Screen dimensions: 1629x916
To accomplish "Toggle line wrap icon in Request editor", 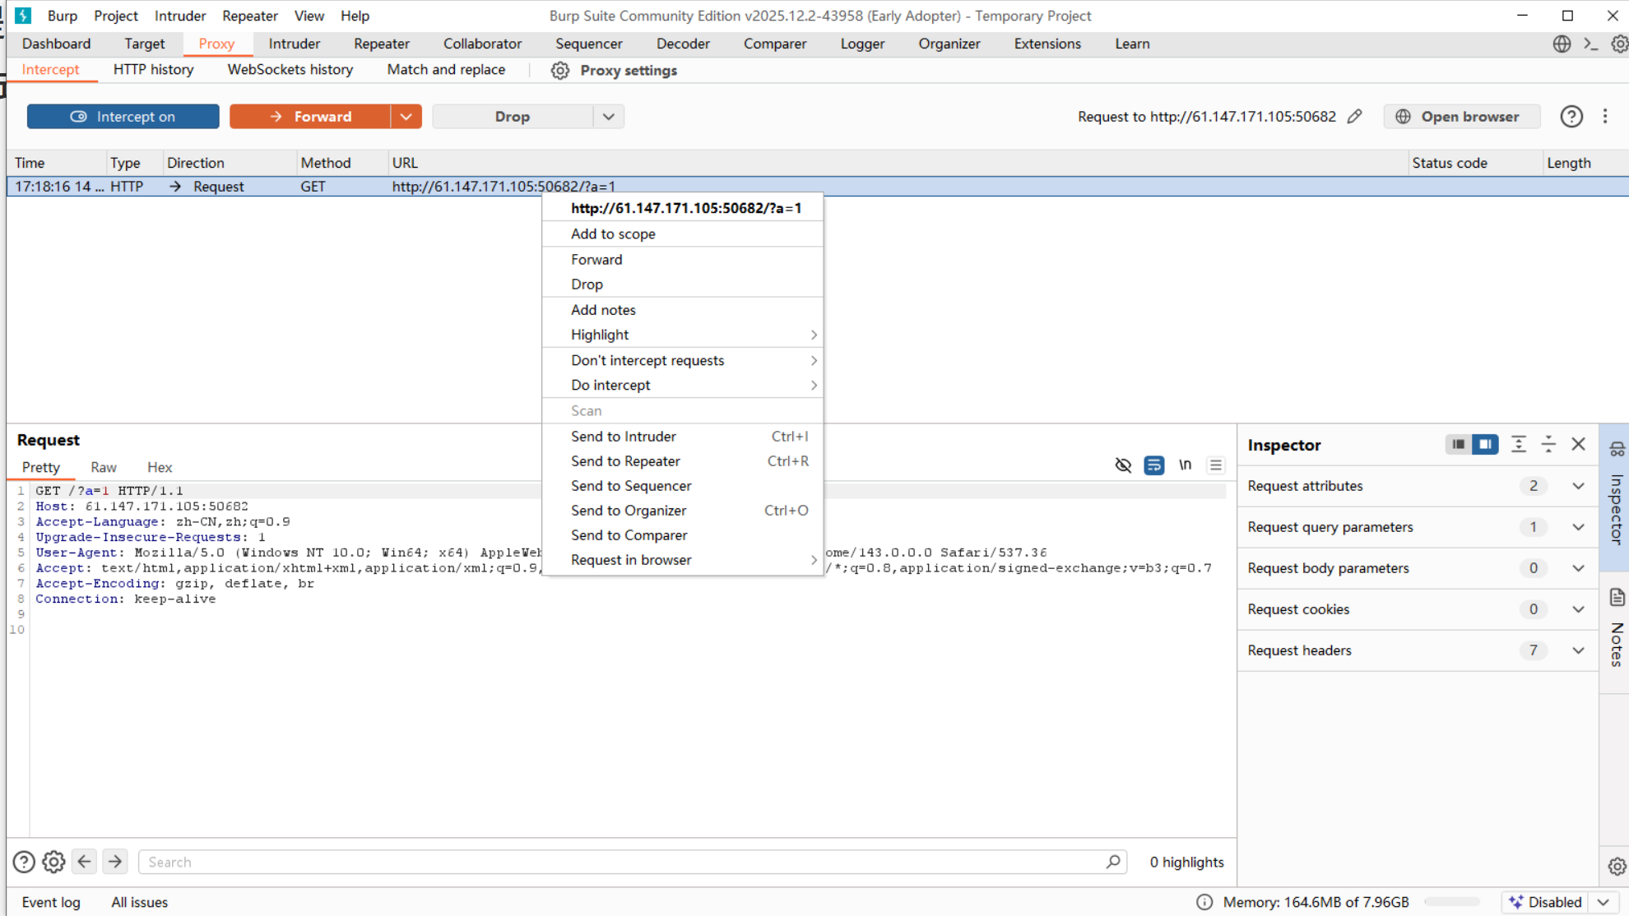I will coord(1153,465).
